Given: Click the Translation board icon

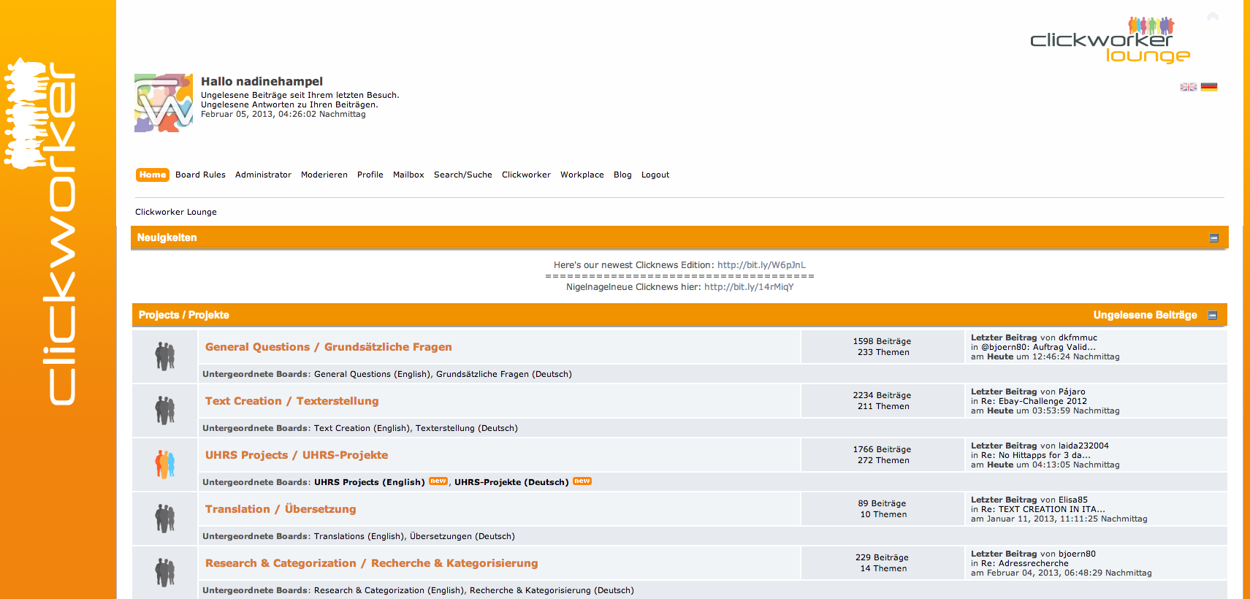Looking at the screenshot, I should 165,519.
